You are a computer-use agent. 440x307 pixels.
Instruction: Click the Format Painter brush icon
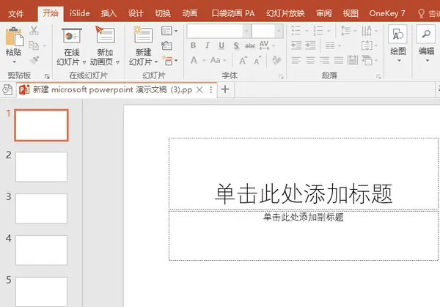click(x=34, y=60)
